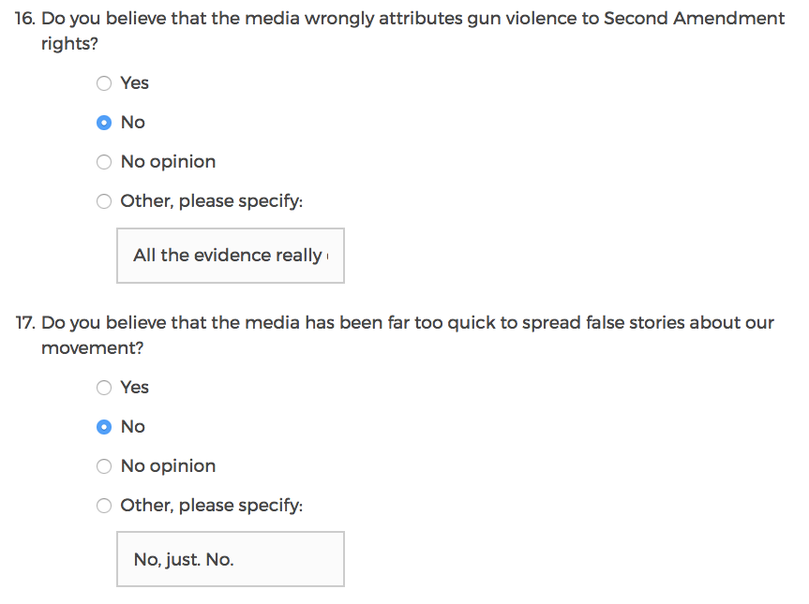Click 'Other, please specify:' label in question 17
Screen dimensions: 809x604
[212, 506]
